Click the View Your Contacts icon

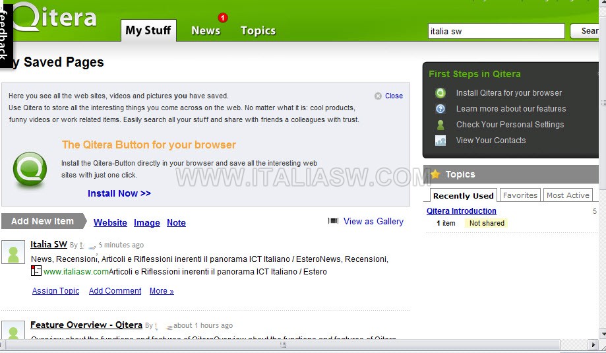point(440,141)
